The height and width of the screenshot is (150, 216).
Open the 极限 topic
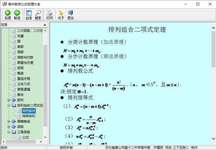(21, 68)
